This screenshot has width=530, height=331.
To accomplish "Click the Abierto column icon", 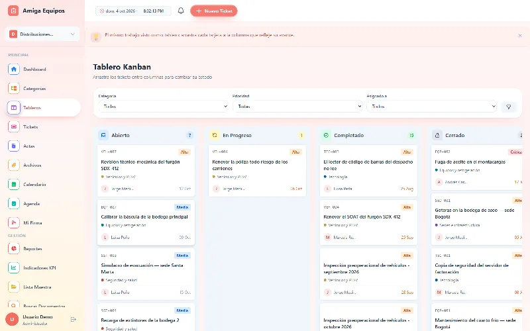I will (103, 135).
